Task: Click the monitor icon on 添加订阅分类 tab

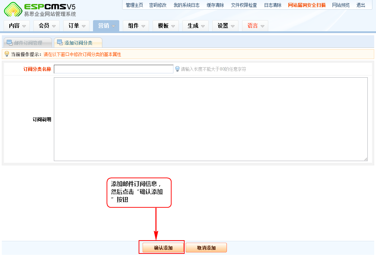Action: tap(60, 42)
